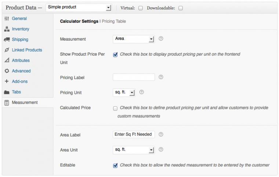
Task: Open the Attributes section in sidebar
Action: click(21, 60)
